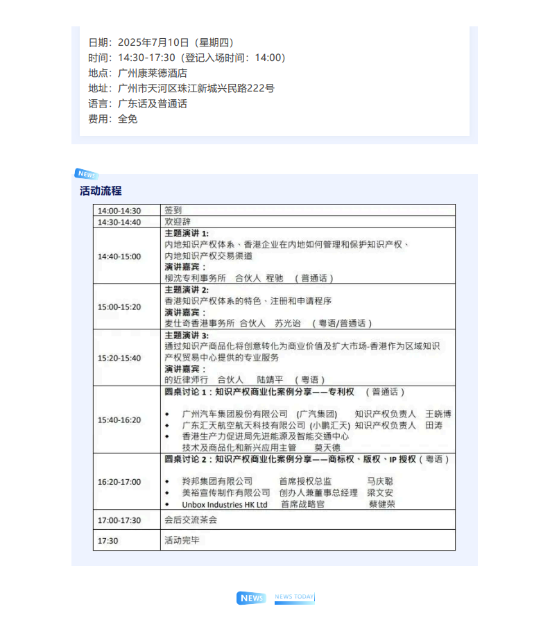Viewport: 550px width, 629px height.
Task: Click the 17:00-17:30 time cell
Action: [127, 520]
